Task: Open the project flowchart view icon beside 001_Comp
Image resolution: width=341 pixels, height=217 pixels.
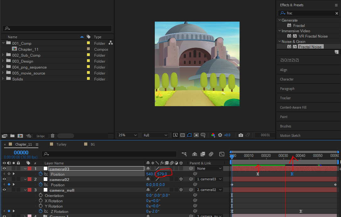Action: point(111,43)
